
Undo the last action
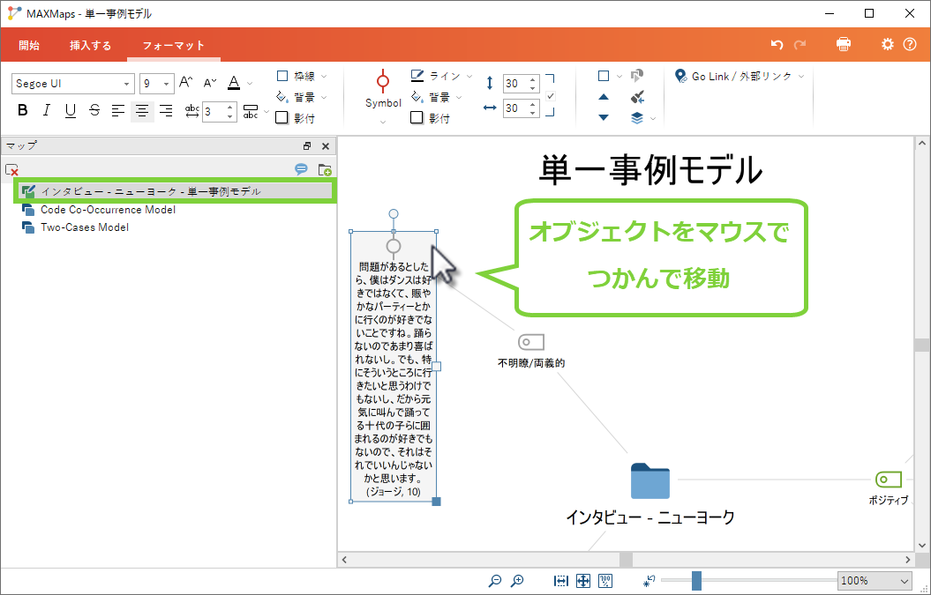777,44
